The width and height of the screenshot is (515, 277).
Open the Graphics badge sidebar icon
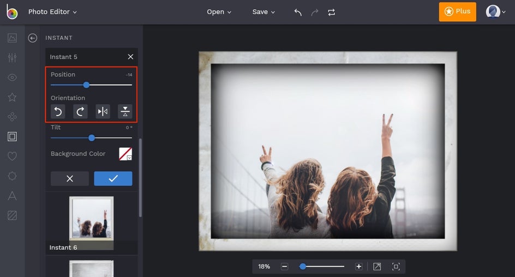(x=12, y=176)
